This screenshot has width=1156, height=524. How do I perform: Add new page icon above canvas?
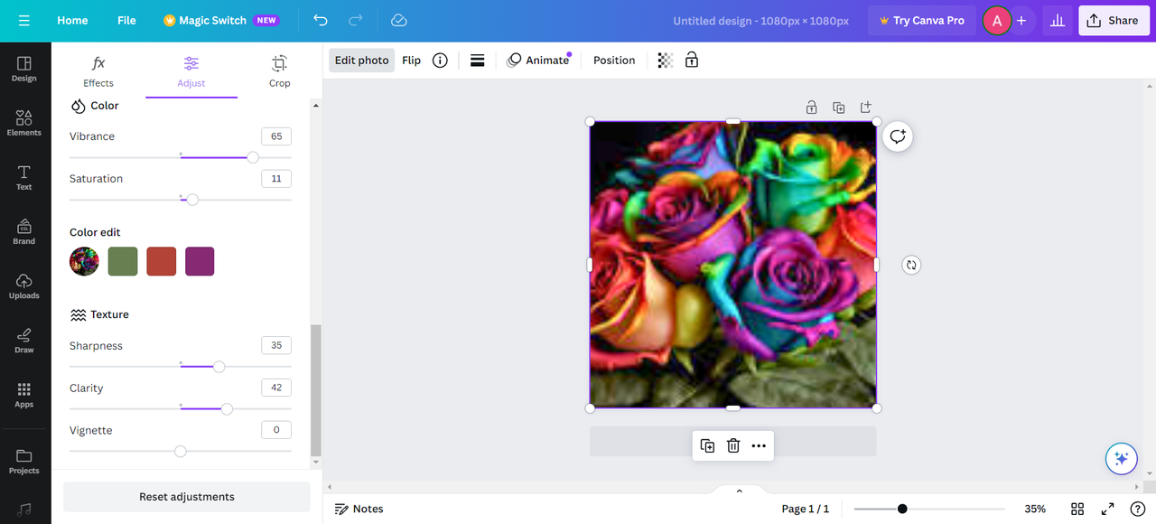coord(865,108)
